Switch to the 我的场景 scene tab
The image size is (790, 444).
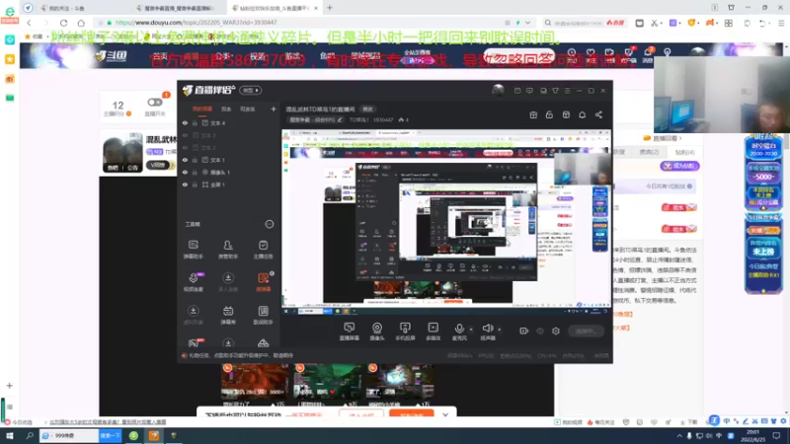pos(202,109)
